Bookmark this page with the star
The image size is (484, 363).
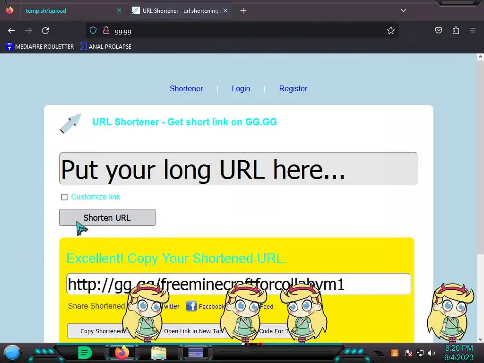coord(391,30)
